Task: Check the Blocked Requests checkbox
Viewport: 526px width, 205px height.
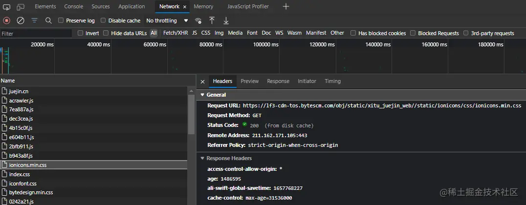Action: point(413,33)
